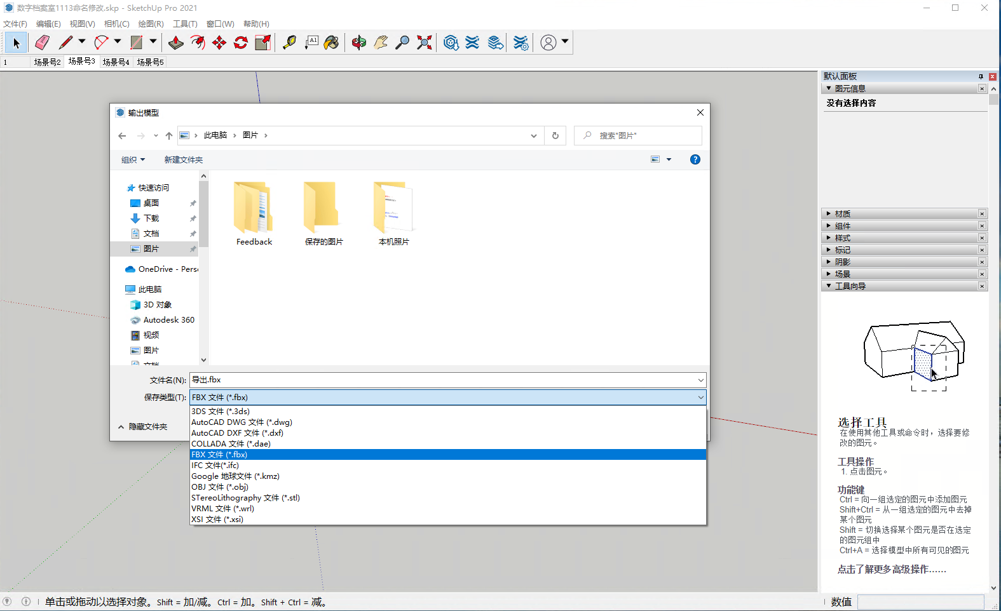Open the 文件(F) menu
Screen dimensions: 1001x611
(x=15, y=24)
